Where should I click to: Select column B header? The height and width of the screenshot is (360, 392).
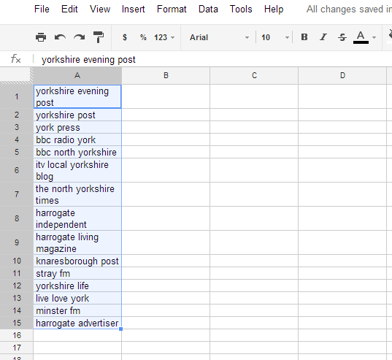[166, 75]
